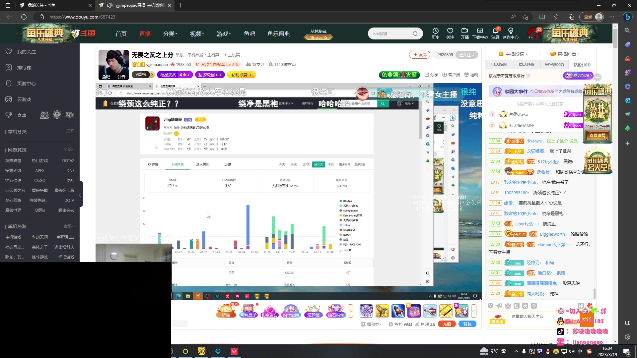Click the browser address bar URL
637x358 pixels.
pyautogui.click(x=82, y=17)
